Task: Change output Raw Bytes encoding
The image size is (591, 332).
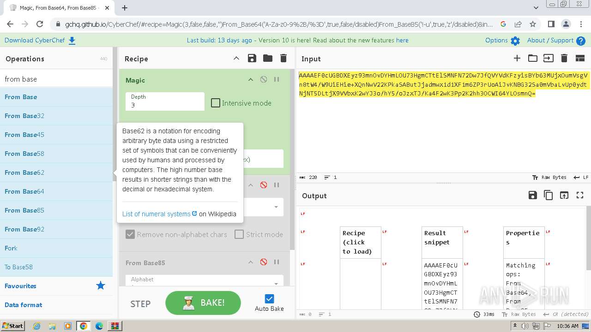Action: point(519,314)
